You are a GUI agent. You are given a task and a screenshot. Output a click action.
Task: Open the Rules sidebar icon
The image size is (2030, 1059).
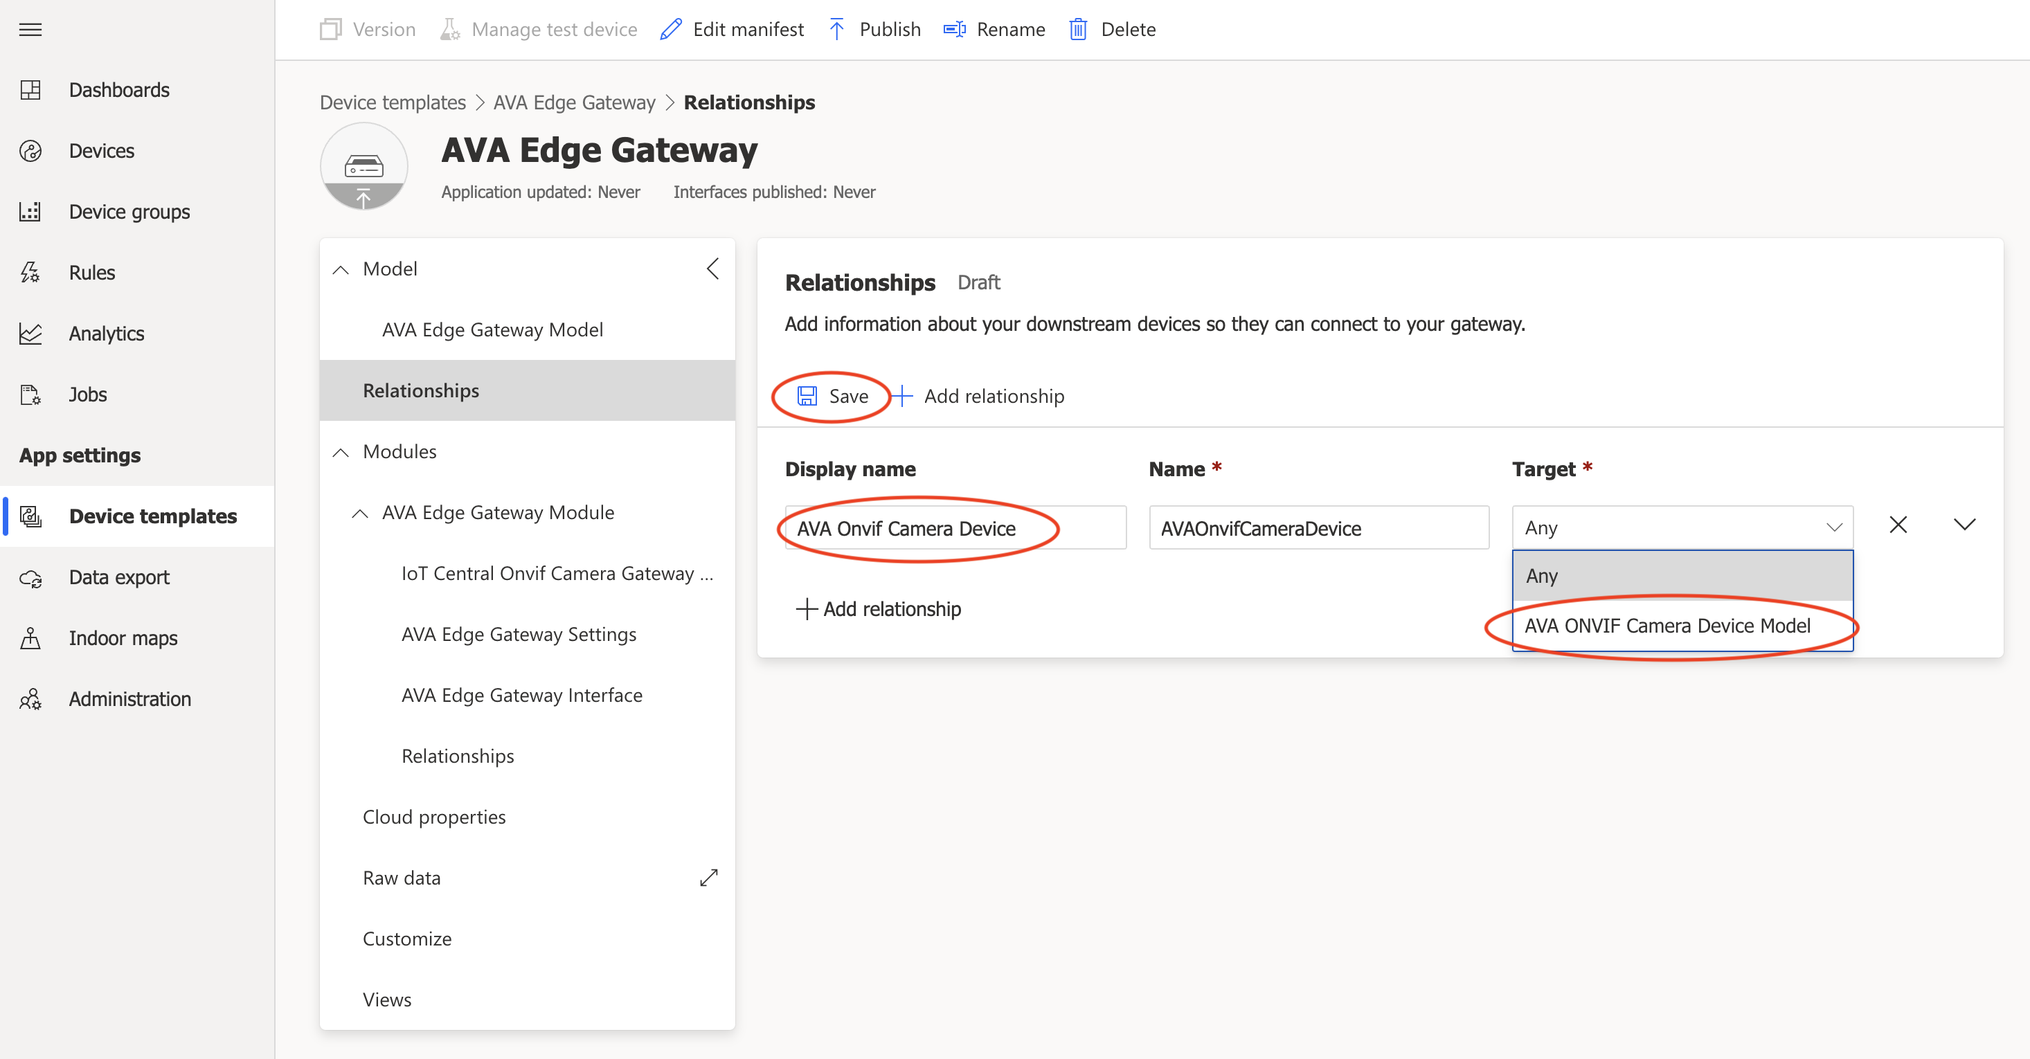(x=30, y=273)
